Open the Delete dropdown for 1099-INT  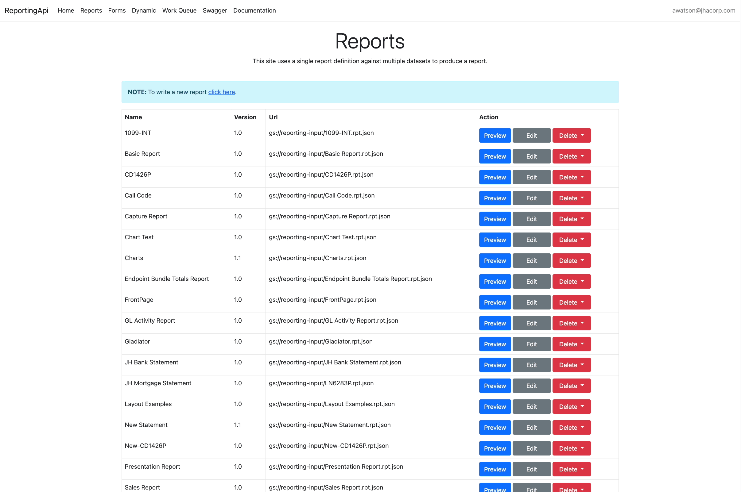(571, 136)
